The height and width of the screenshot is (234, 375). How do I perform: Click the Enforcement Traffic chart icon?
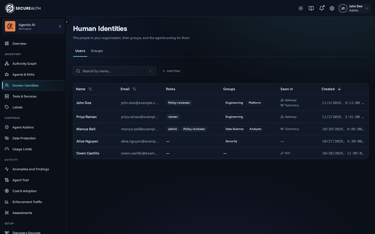[x=7, y=202]
